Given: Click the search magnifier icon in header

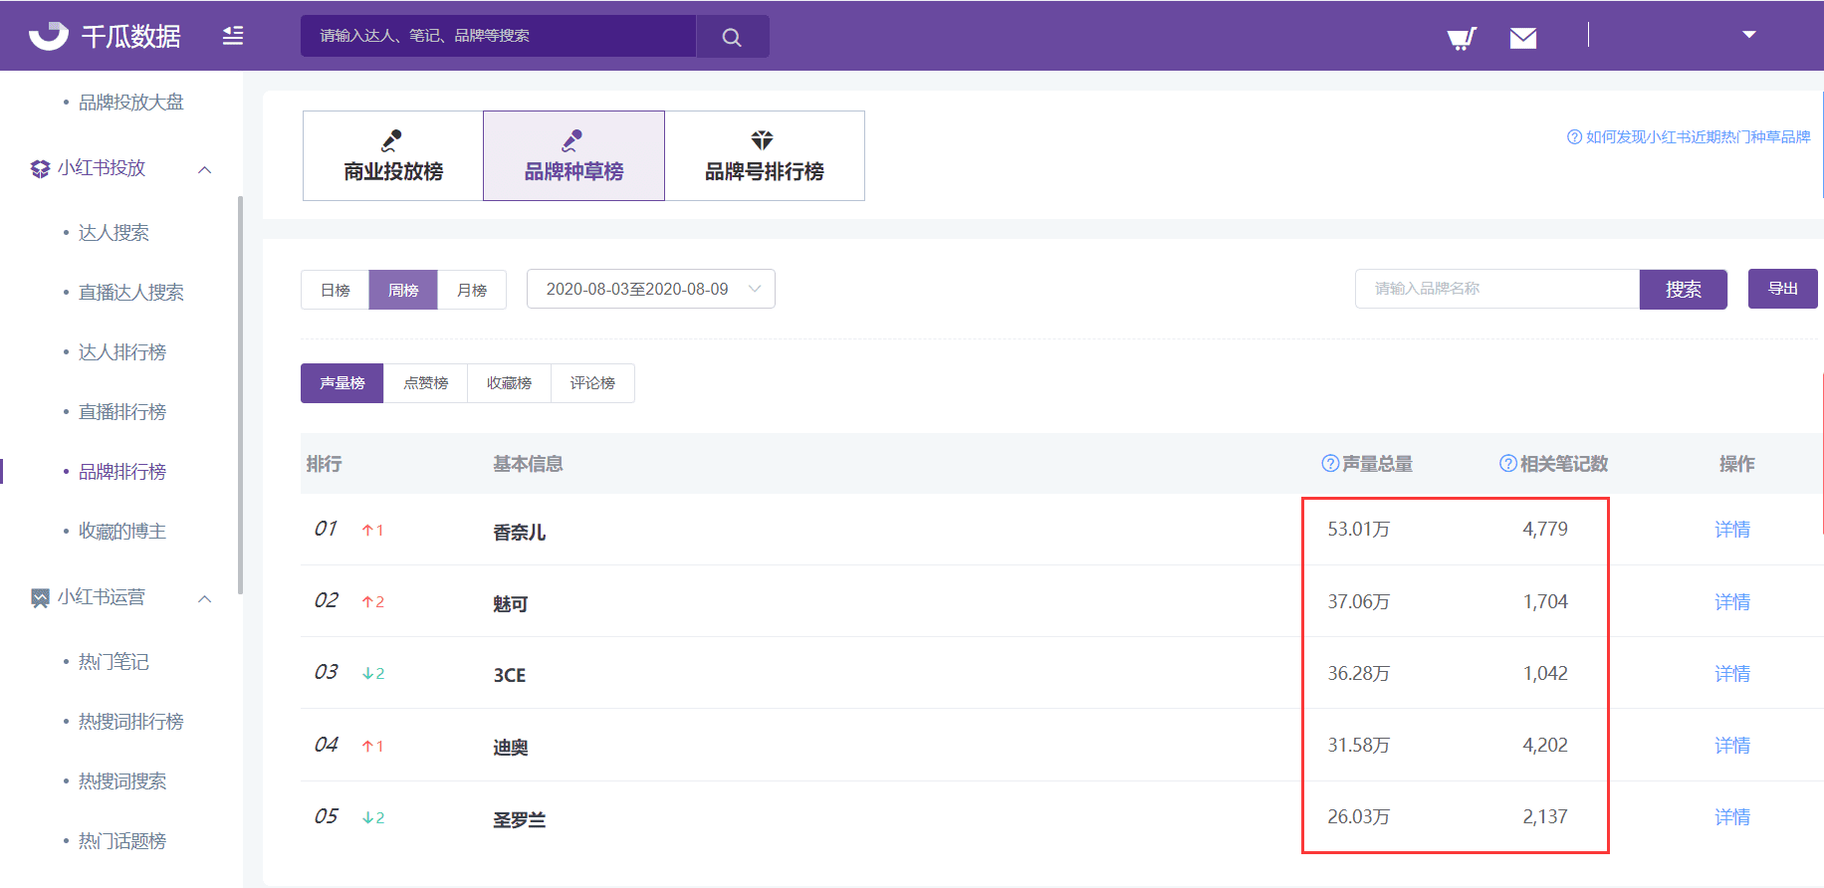Looking at the screenshot, I should [732, 37].
